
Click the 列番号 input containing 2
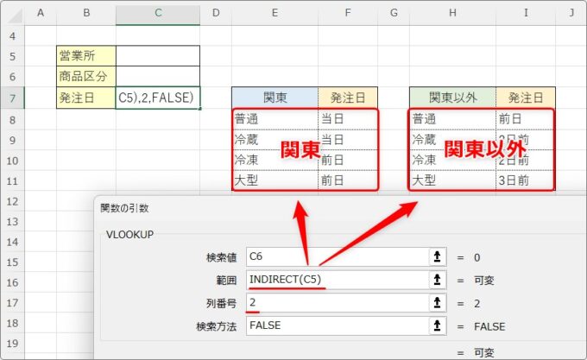pos(337,303)
